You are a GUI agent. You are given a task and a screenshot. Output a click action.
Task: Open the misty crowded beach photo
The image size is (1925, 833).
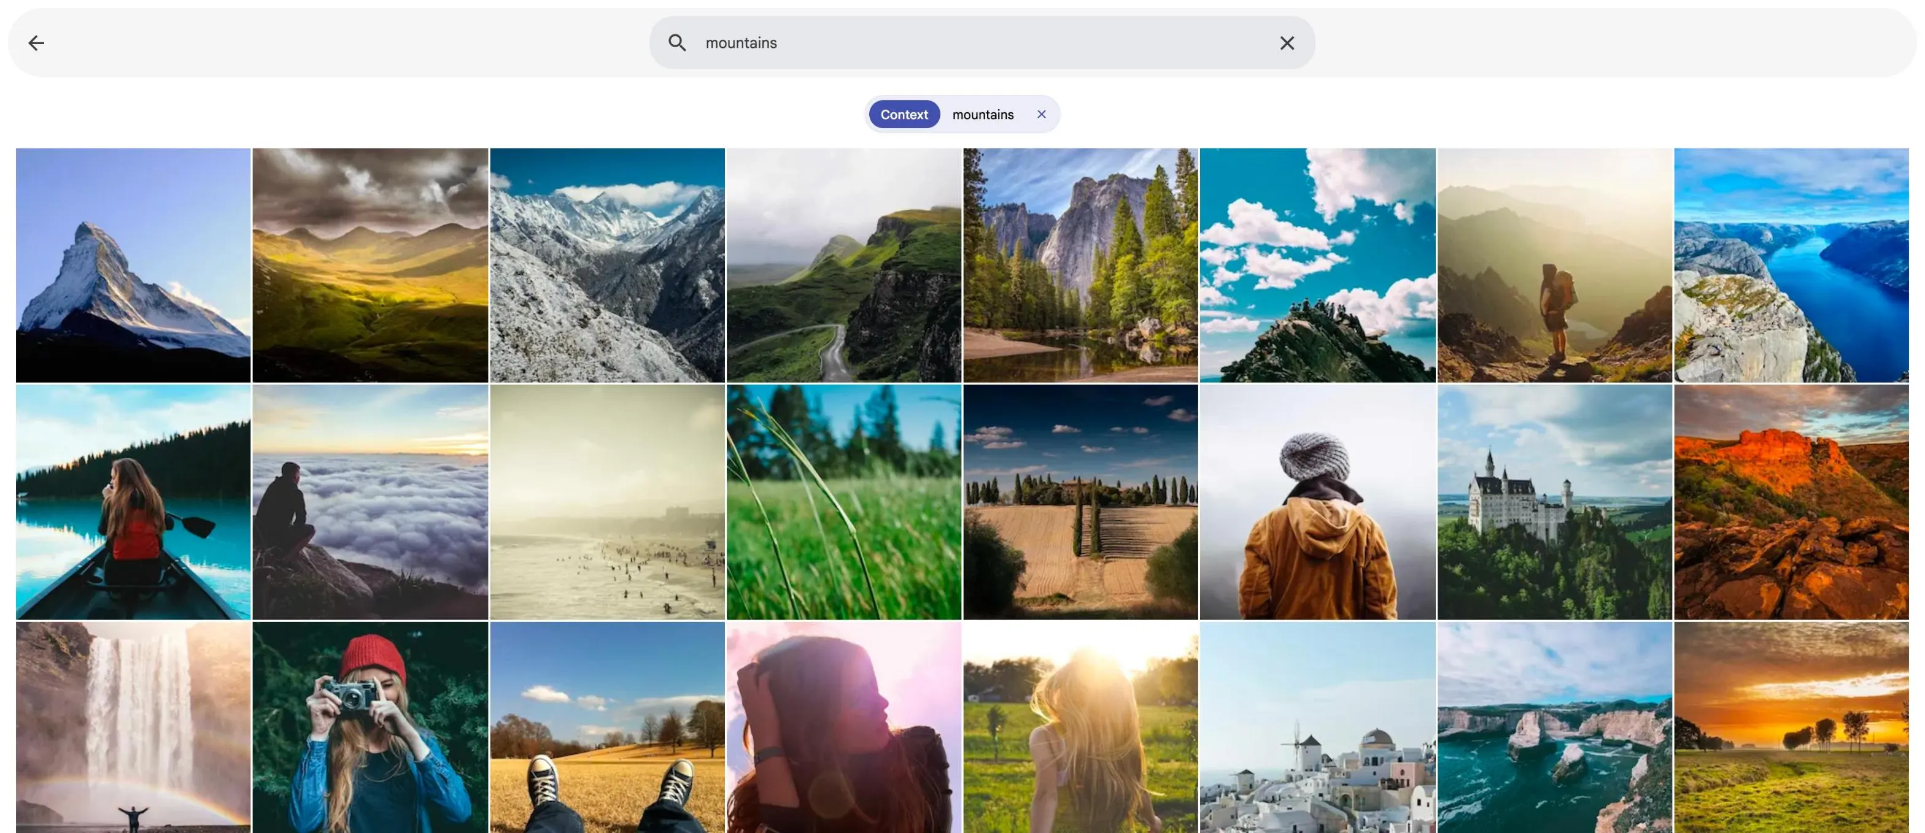(x=607, y=502)
